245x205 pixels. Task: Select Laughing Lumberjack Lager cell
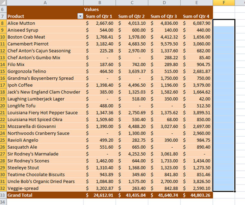tap(45, 99)
